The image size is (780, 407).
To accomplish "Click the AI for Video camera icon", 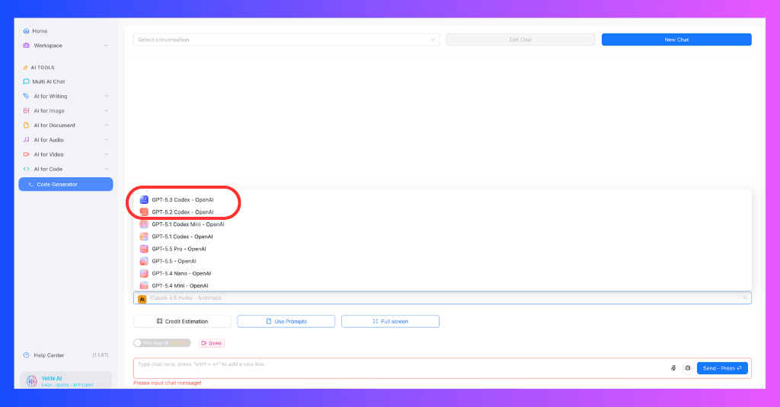I will click(27, 154).
